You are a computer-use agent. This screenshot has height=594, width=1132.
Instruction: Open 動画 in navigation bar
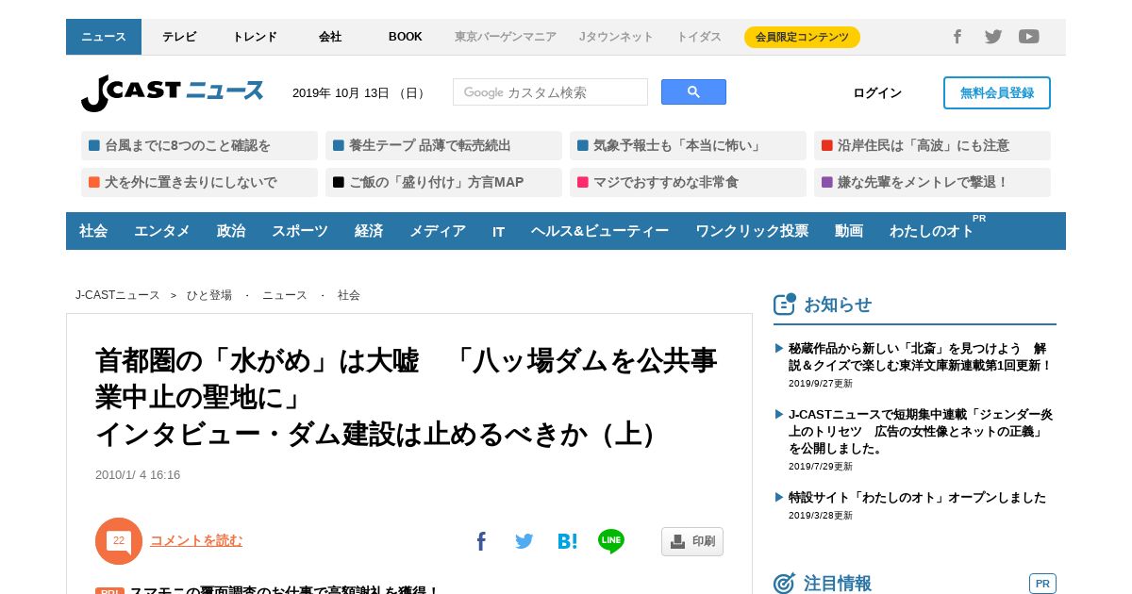pos(849,231)
